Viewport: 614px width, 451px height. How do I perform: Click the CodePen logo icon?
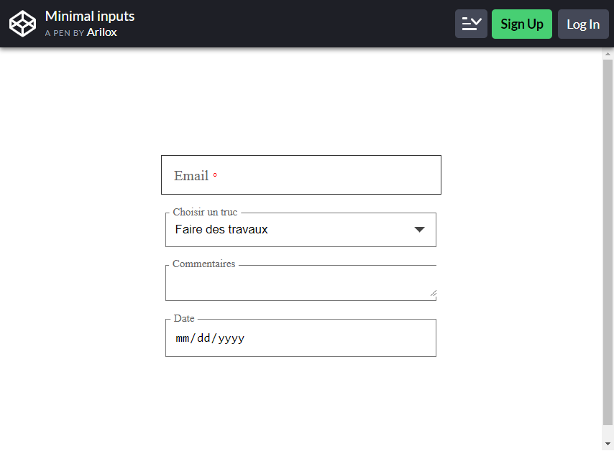(22, 24)
